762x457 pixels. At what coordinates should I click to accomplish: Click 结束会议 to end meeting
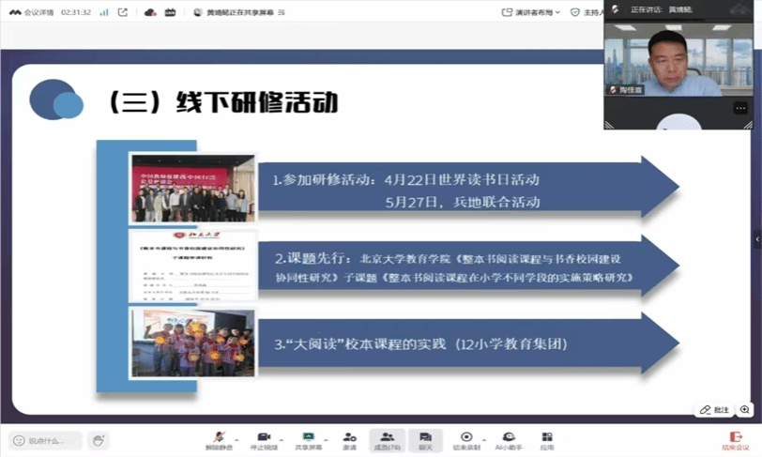click(x=736, y=439)
